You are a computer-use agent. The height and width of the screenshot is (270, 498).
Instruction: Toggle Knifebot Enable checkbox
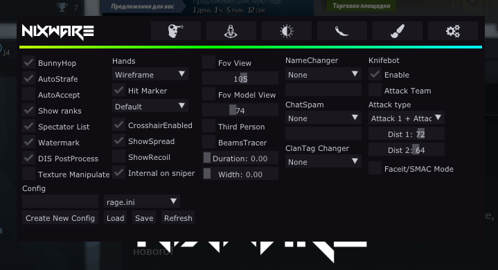[x=375, y=74]
